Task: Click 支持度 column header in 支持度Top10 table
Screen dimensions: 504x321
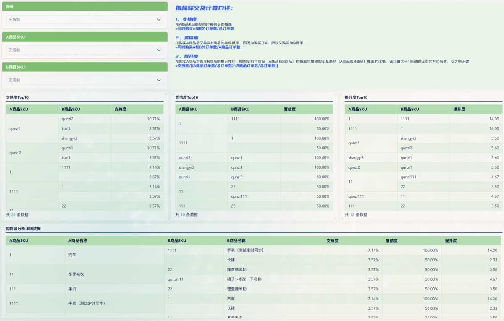Action: [121, 109]
